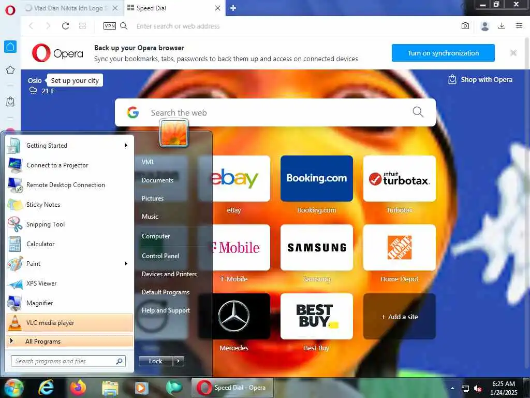Viewport: 530px width, 398px height.
Task: Expand the Getting Started submenu arrow
Action: click(126, 146)
